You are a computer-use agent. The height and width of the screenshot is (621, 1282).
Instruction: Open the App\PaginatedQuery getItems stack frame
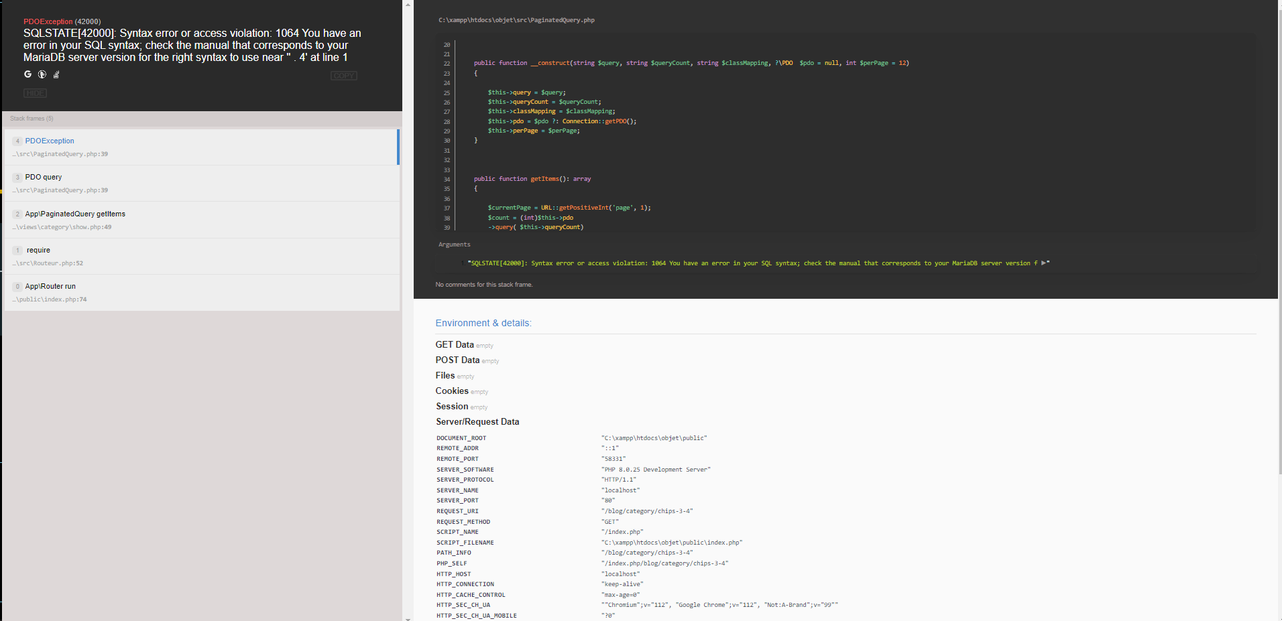point(202,220)
